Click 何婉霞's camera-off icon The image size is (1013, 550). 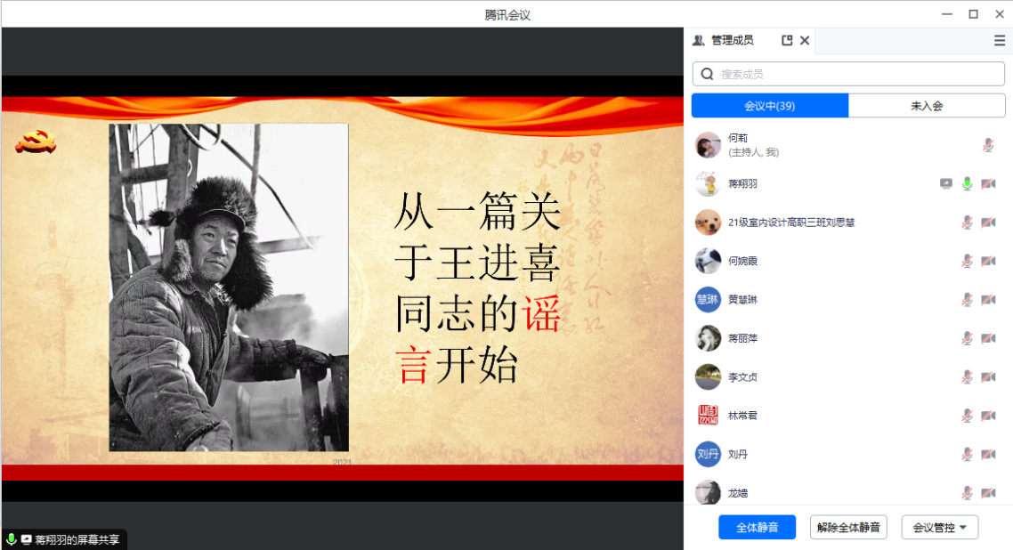[988, 261]
